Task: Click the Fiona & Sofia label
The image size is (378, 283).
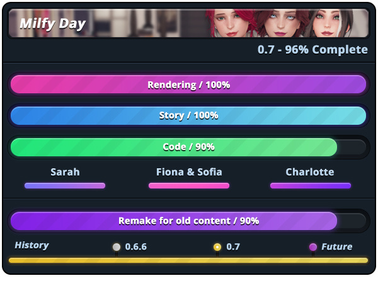Action: coord(189,172)
